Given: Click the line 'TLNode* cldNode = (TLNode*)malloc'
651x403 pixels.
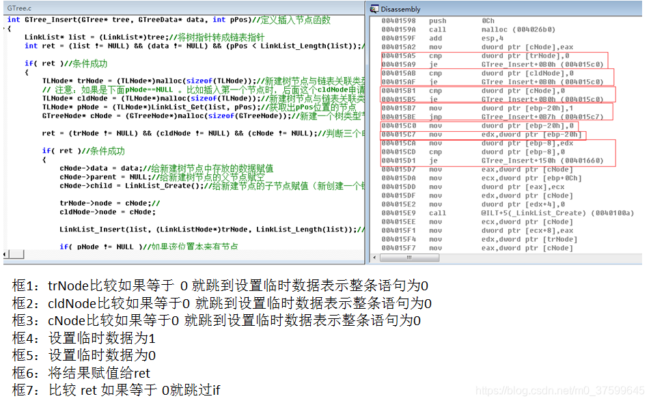Looking at the screenshot, I should [x=204, y=98].
